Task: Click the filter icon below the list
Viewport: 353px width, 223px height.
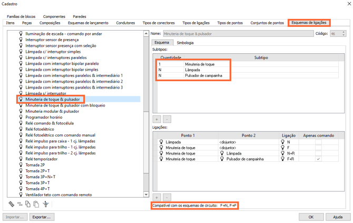Action: pos(46,204)
